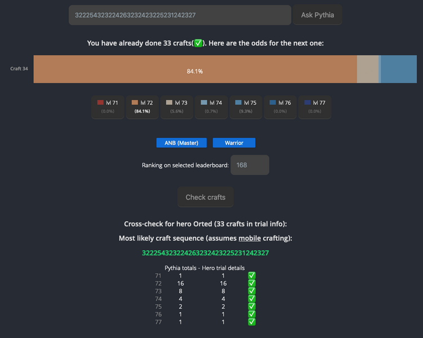Select the M 72 legend chip

142,107
